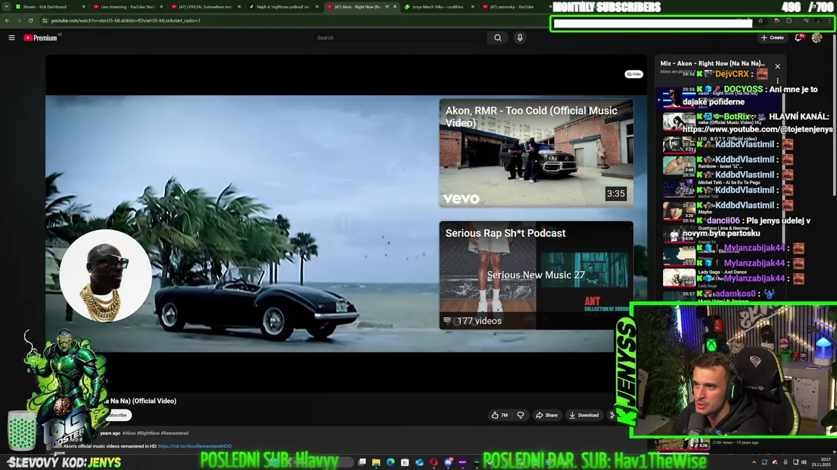Click the Subscribe button
Image resolution: width=837 pixels, height=470 pixels.
coord(118,415)
